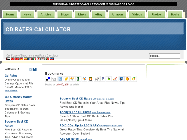Open the www.Bankrate.com link
The width and height of the screenshot is (187, 140).
[x=101, y=112]
